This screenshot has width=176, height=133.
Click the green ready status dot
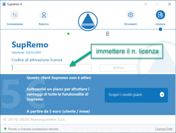[5, 129]
